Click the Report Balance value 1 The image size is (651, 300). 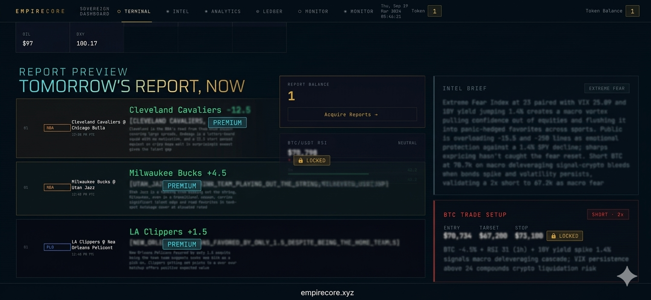(292, 96)
